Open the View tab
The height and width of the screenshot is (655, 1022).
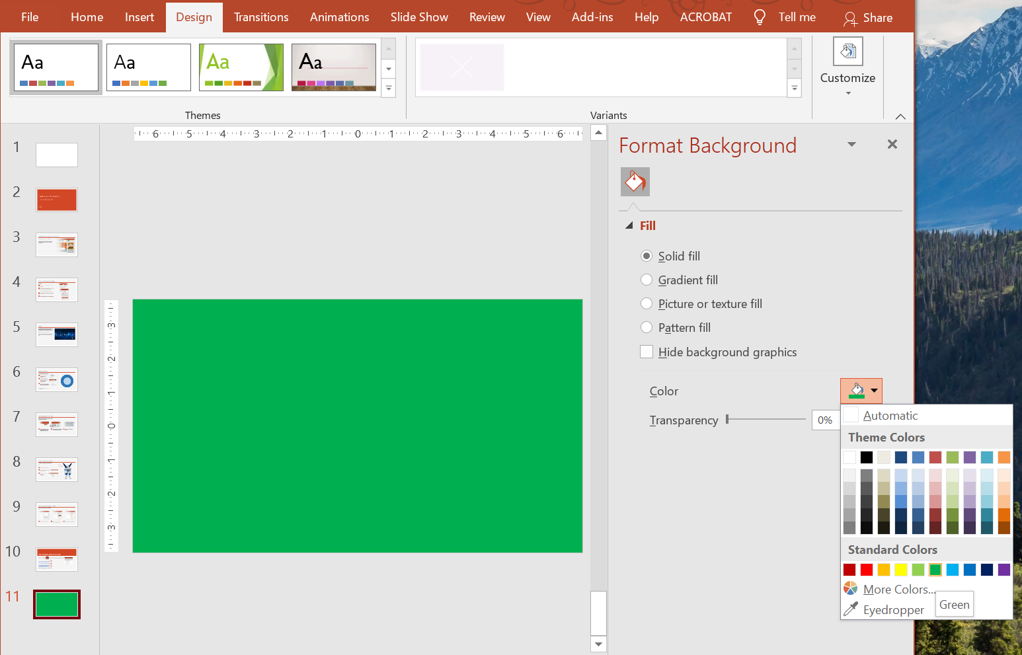pos(538,17)
